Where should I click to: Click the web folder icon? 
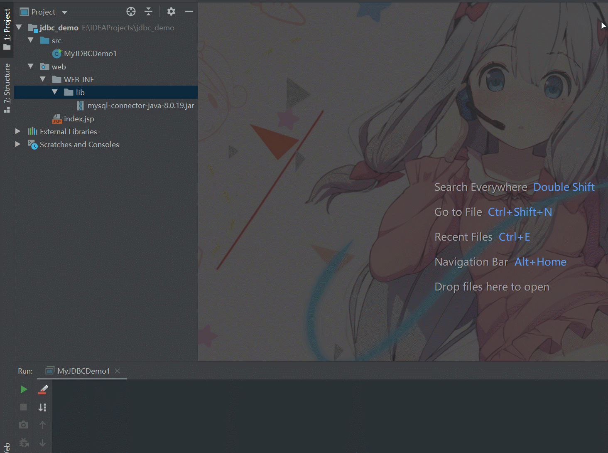[x=45, y=66]
